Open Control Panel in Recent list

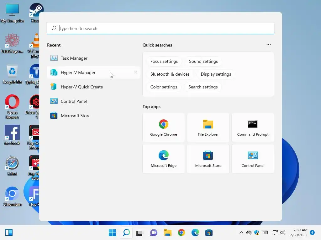[x=93, y=101]
